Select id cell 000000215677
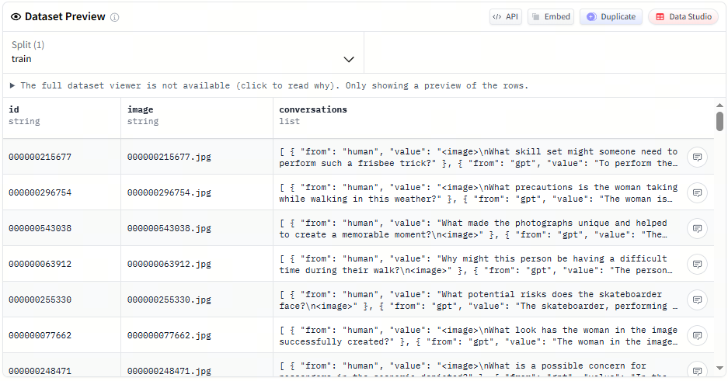 point(61,157)
